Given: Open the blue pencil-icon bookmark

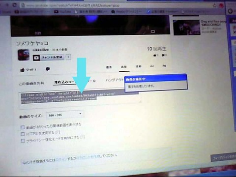Looking at the screenshot, I should (x=163, y=12).
